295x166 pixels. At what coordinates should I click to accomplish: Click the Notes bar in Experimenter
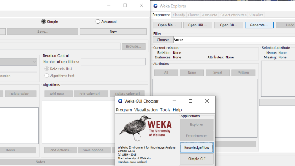tap(57, 162)
